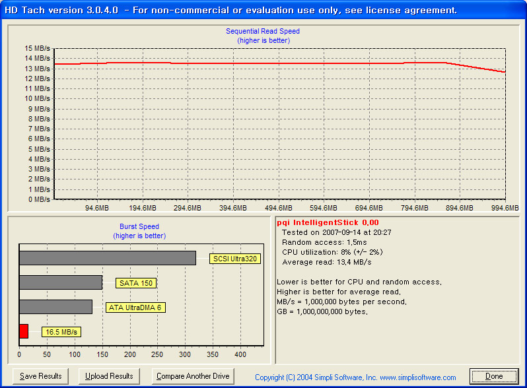This screenshot has height=388, width=527.
Task: Click the HD Tach version title bar
Action: (231, 10)
